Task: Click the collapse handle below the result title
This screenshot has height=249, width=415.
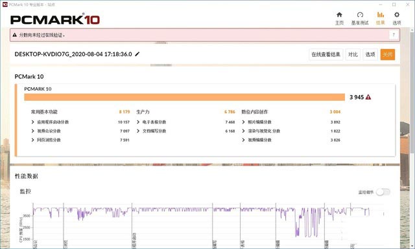Action: [x=161, y=65]
